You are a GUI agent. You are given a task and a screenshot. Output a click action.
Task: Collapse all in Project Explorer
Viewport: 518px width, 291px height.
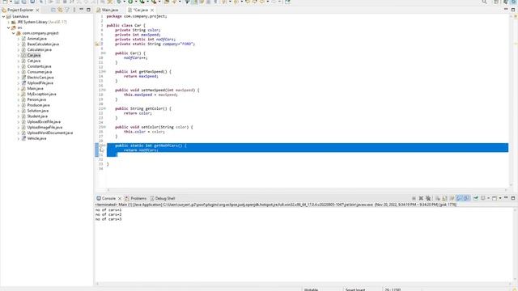[53, 10]
